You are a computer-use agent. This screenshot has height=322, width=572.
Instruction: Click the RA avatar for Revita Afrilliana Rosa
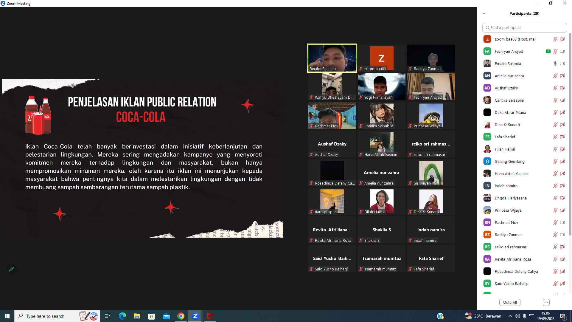click(487, 259)
